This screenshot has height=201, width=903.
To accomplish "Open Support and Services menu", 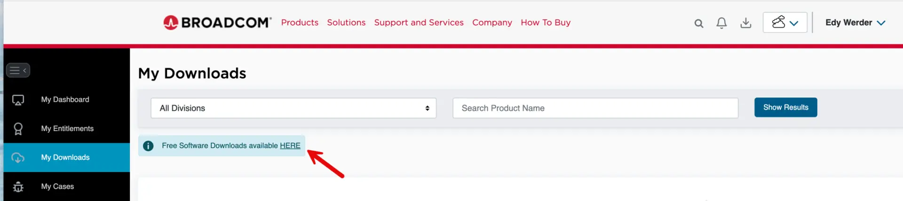I will point(419,23).
